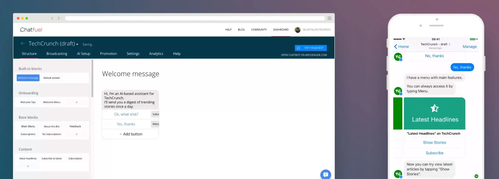Switch to the Structure tab
This screenshot has height=179, width=499.
click(29, 54)
